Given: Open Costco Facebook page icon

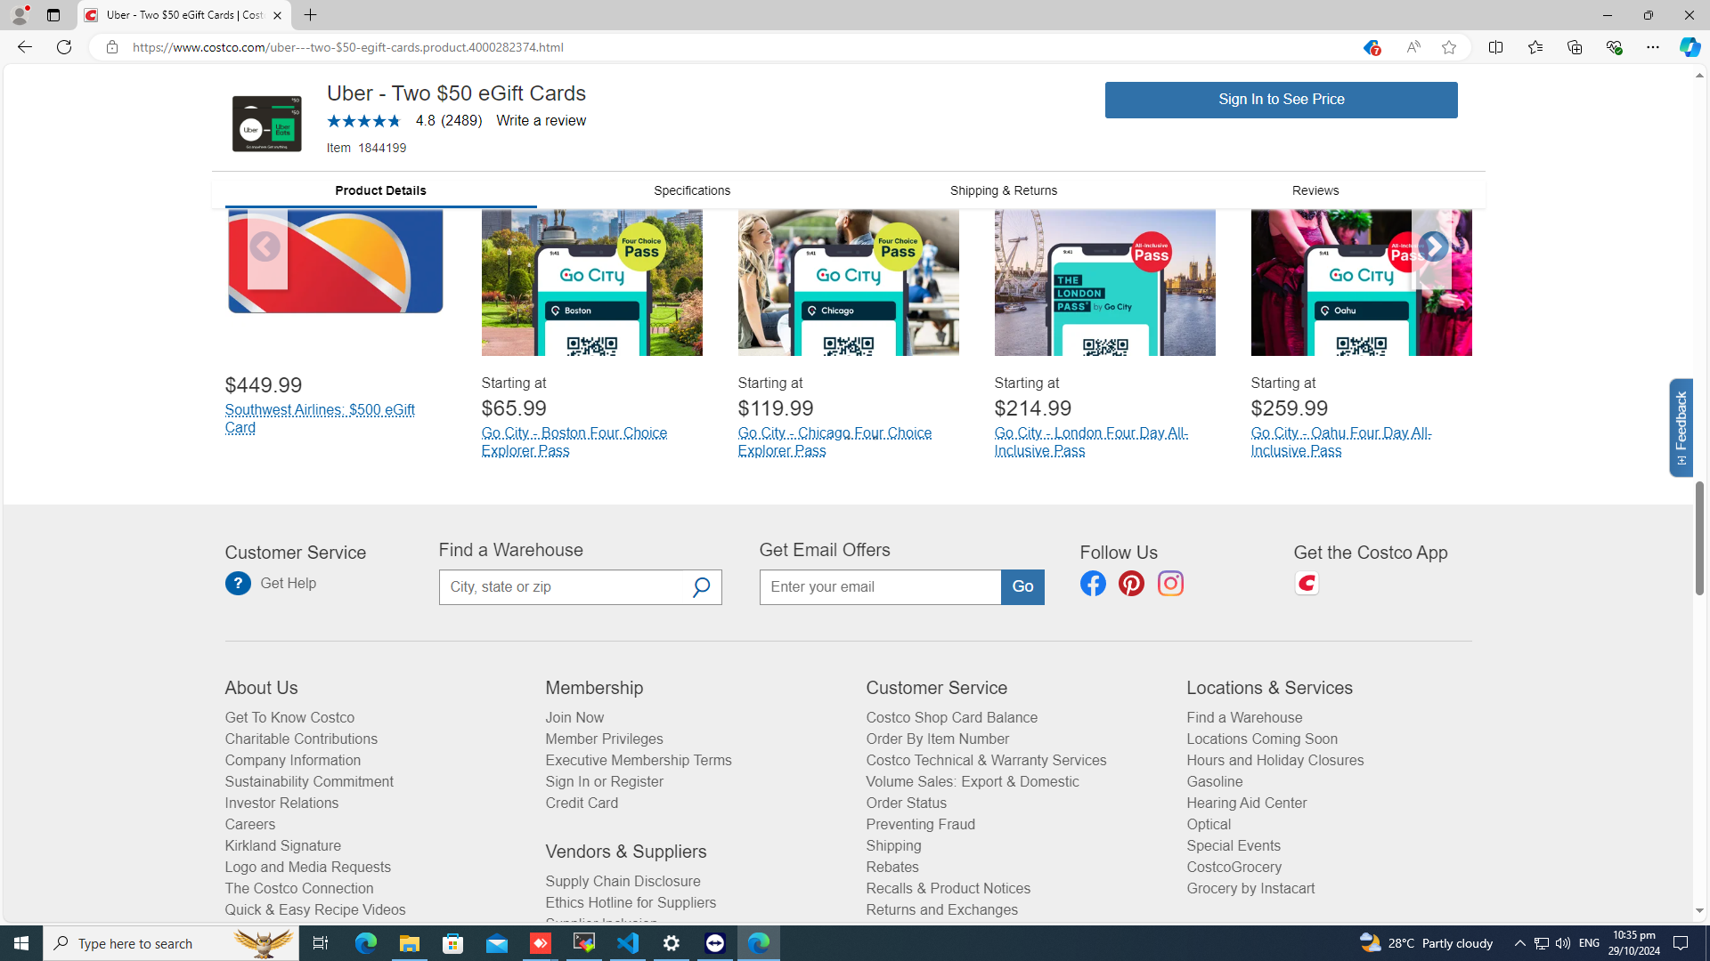Looking at the screenshot, I should point(1093,584).
